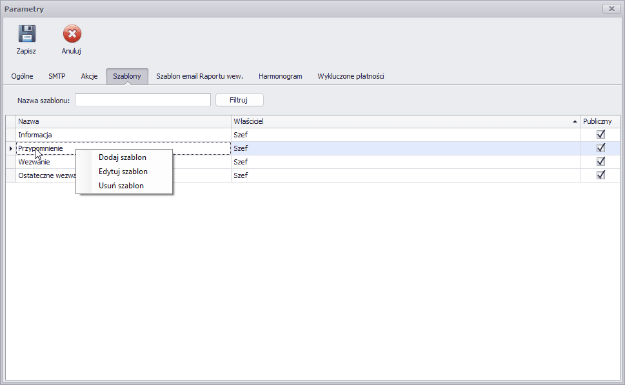
Task: Select the Szablony tab
Action: pyautogui.click(x=127, y=76)
